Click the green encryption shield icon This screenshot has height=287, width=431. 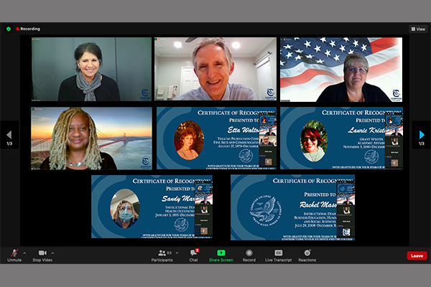[x=8, y=29]
